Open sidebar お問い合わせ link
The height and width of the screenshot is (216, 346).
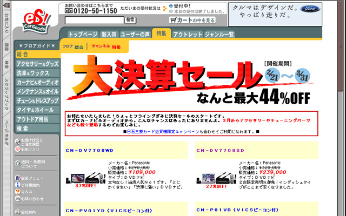pyautogui.click(x=32, y=199)
